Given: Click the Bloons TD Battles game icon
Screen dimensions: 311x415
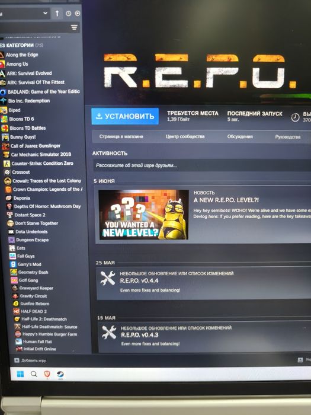Looking at the screenshot, I should point(5,128).
